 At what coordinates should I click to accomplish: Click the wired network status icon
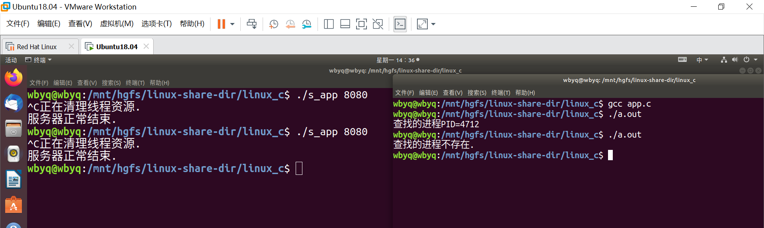coord(724,60)
